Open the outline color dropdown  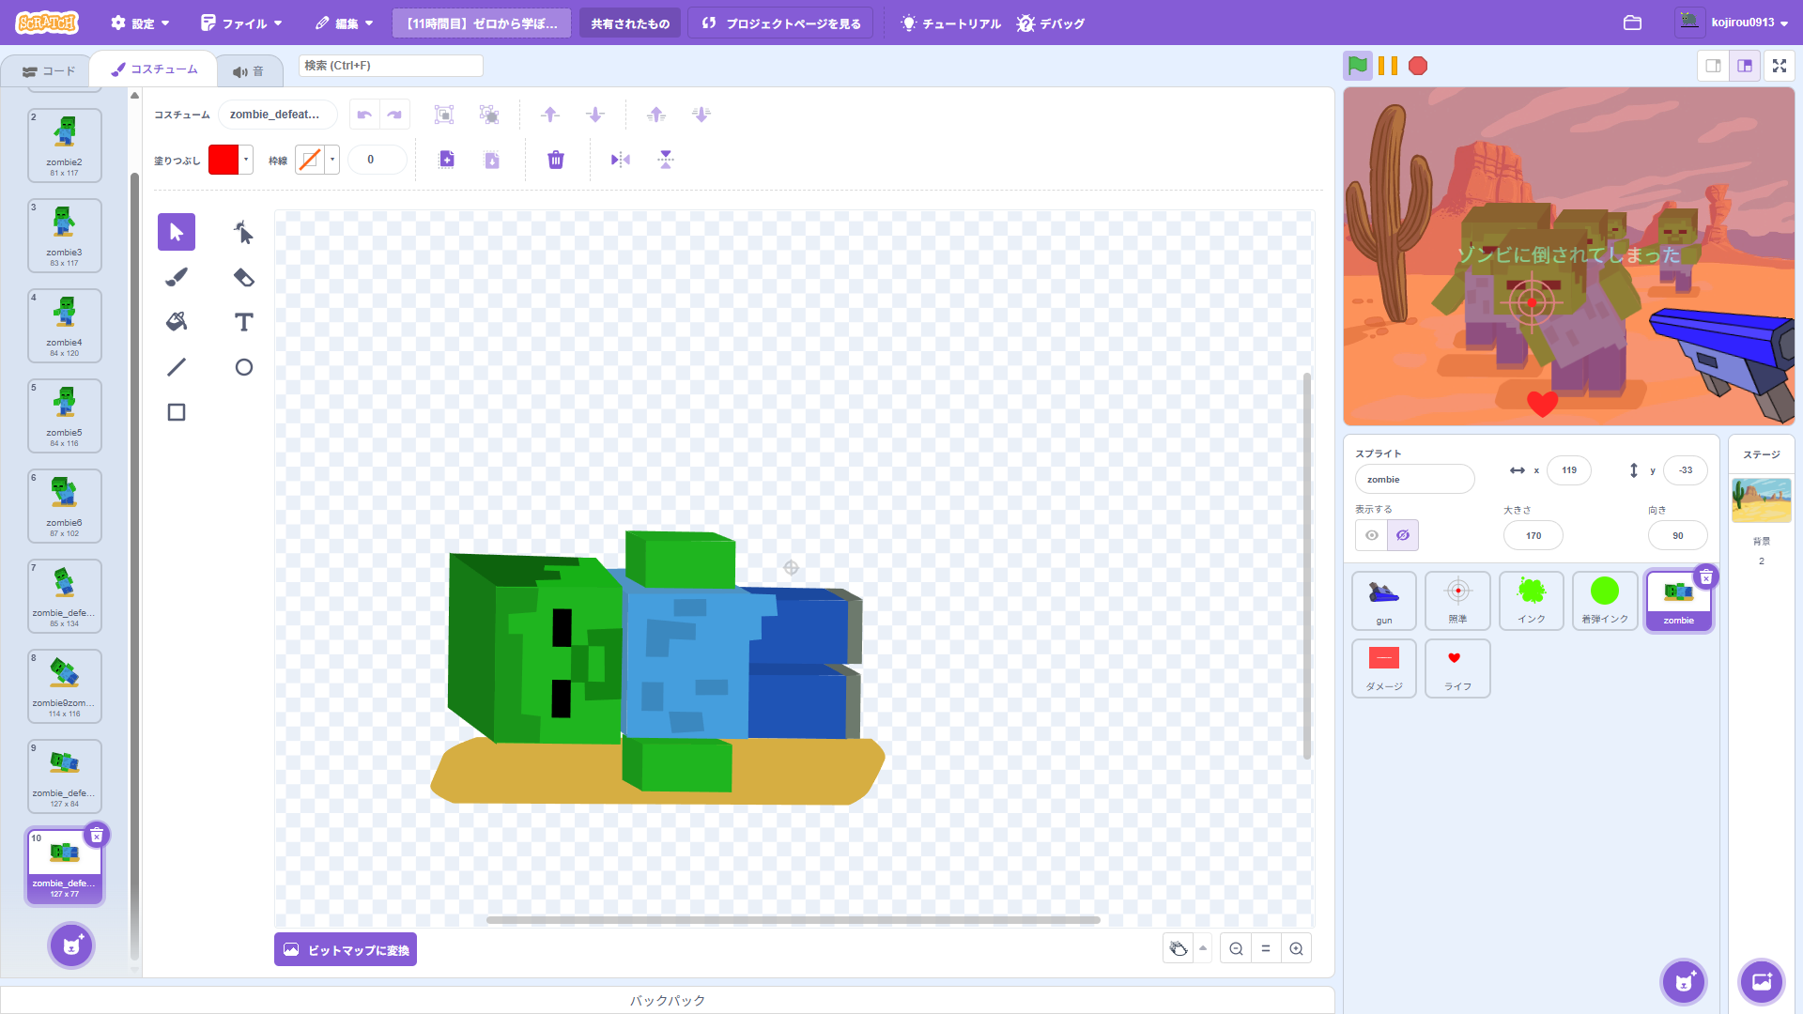(x=332, y=160)
